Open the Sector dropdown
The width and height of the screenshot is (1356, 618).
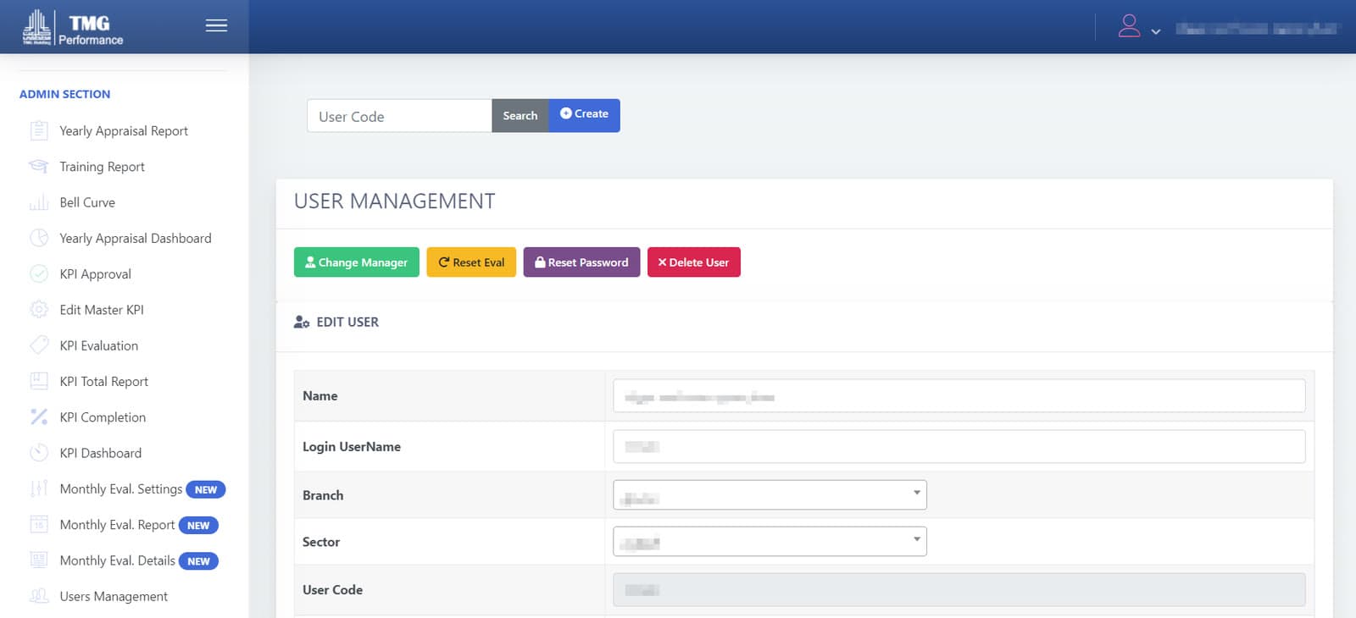770,542
